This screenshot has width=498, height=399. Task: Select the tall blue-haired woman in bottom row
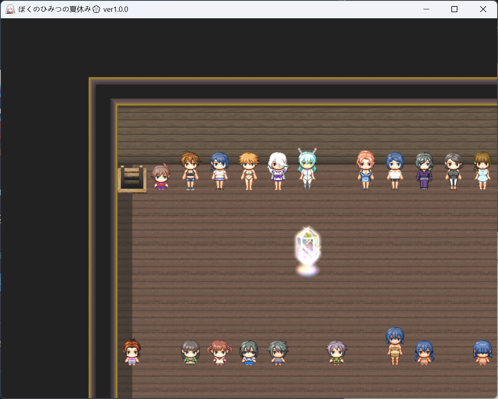[395, 346]
